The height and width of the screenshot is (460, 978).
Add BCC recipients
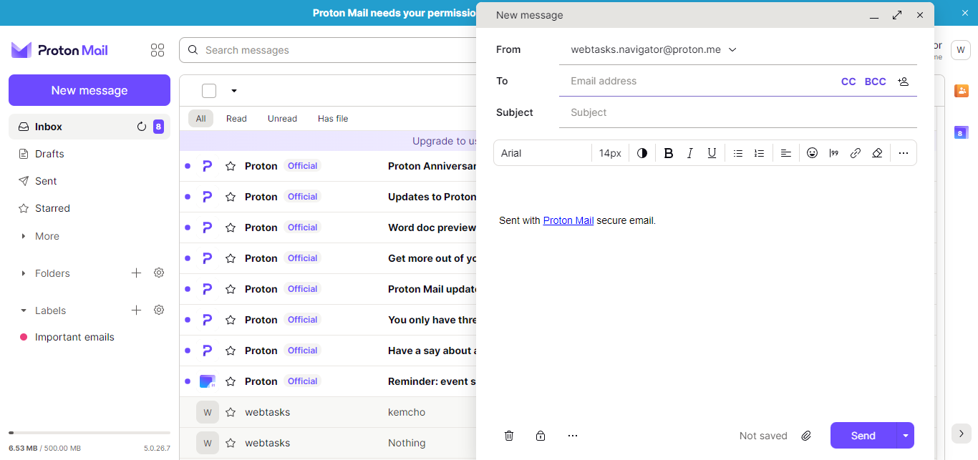876,82
